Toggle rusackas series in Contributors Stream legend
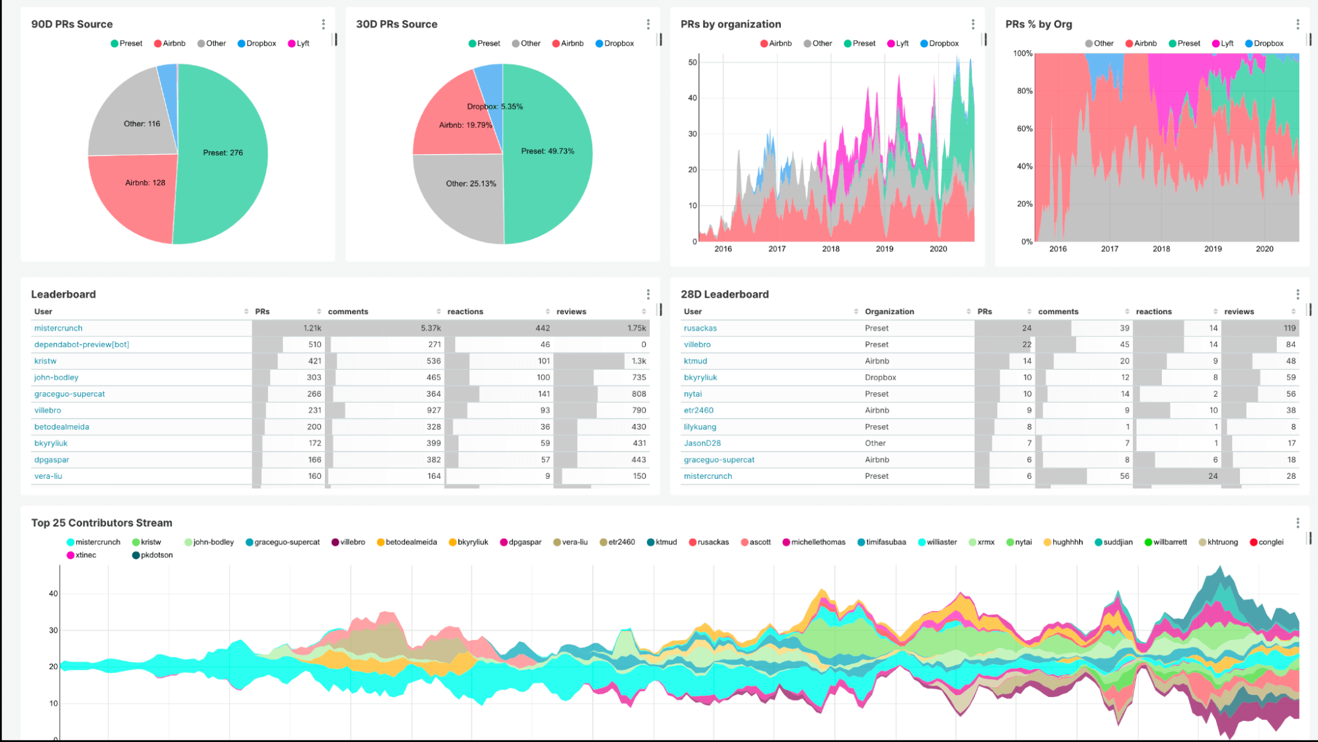The image size is (1318, 742). [709, 542]
